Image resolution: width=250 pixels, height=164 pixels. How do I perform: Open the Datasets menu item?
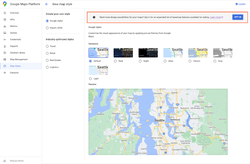(21, 73)
